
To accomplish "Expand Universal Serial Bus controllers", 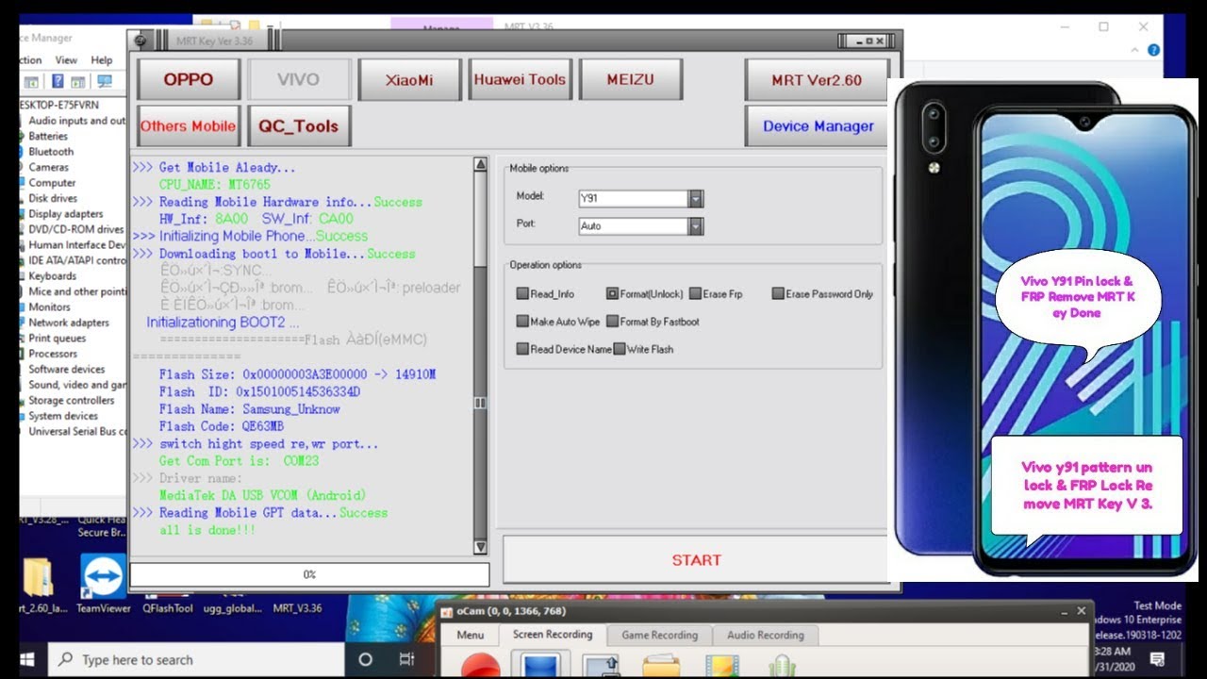I will [77, 431].
